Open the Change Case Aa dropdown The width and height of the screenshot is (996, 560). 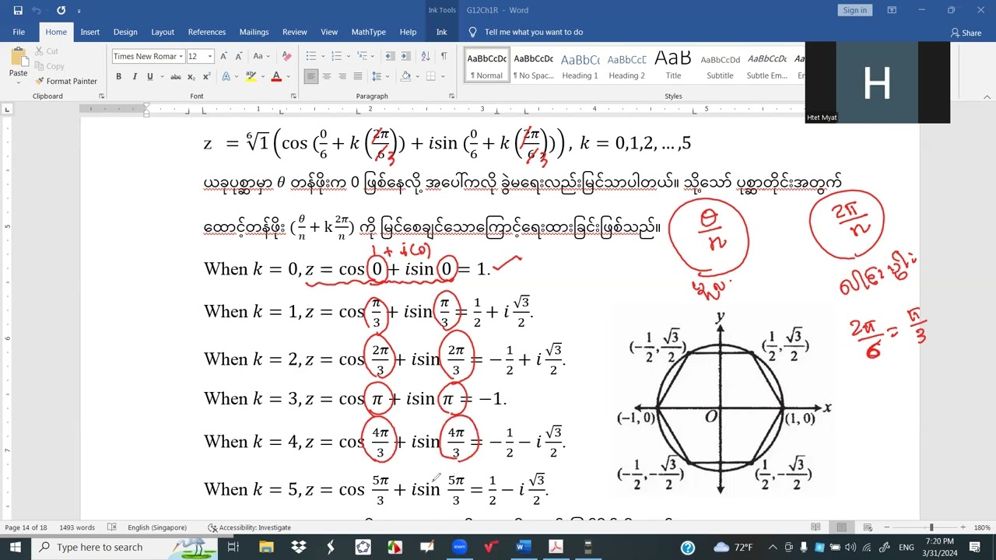[x=261, y=56]
